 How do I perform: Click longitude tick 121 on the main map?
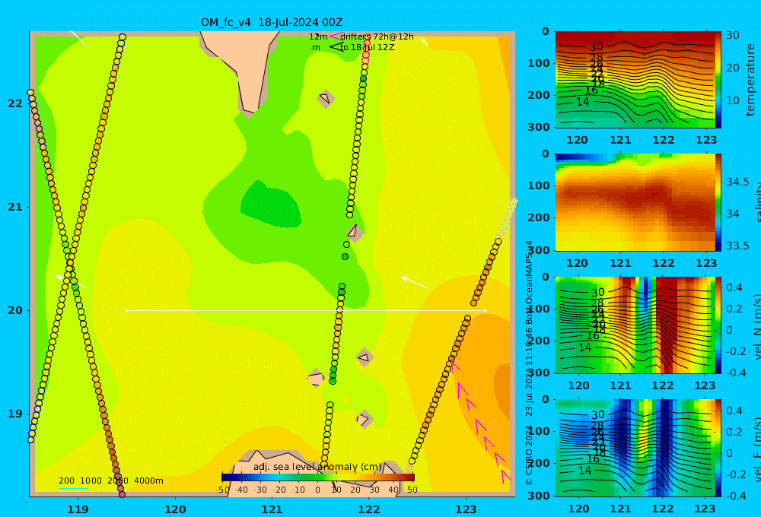(272, 509)
